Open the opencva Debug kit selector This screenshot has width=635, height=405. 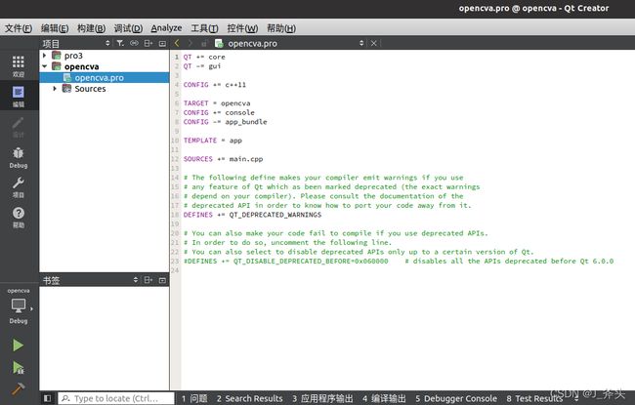[x=19, y=306]
